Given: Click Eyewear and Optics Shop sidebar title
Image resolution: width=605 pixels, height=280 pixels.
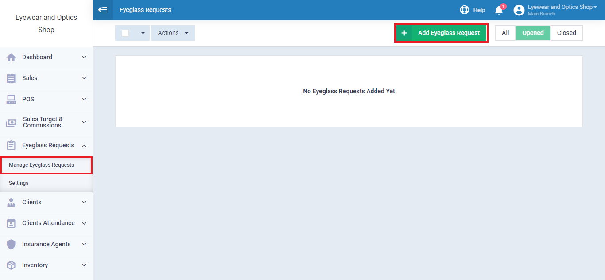Looking at the screenshot, I should [x=47, y=23].
